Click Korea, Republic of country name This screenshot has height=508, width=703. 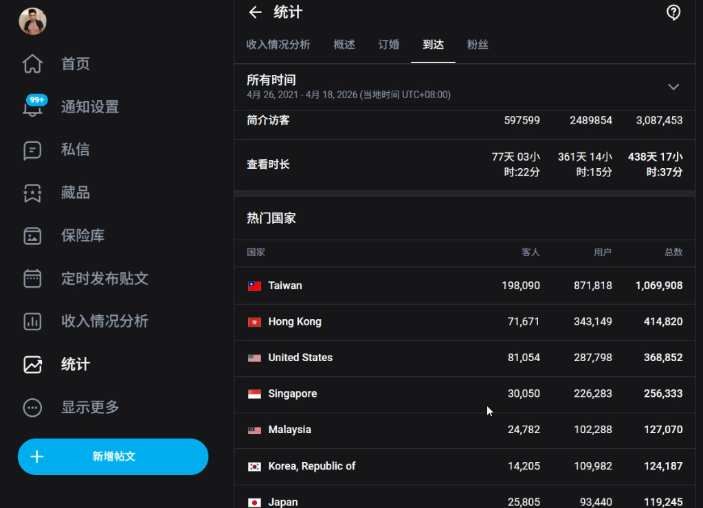pos(311,466)
